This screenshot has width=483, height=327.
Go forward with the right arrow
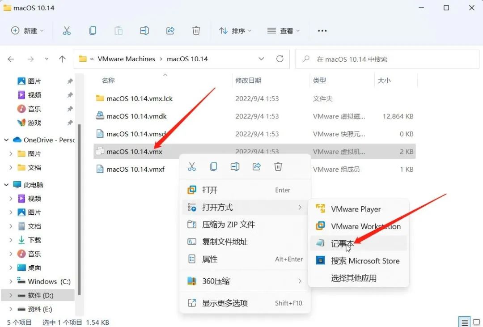pyautogui.click(x=30, y=59)
